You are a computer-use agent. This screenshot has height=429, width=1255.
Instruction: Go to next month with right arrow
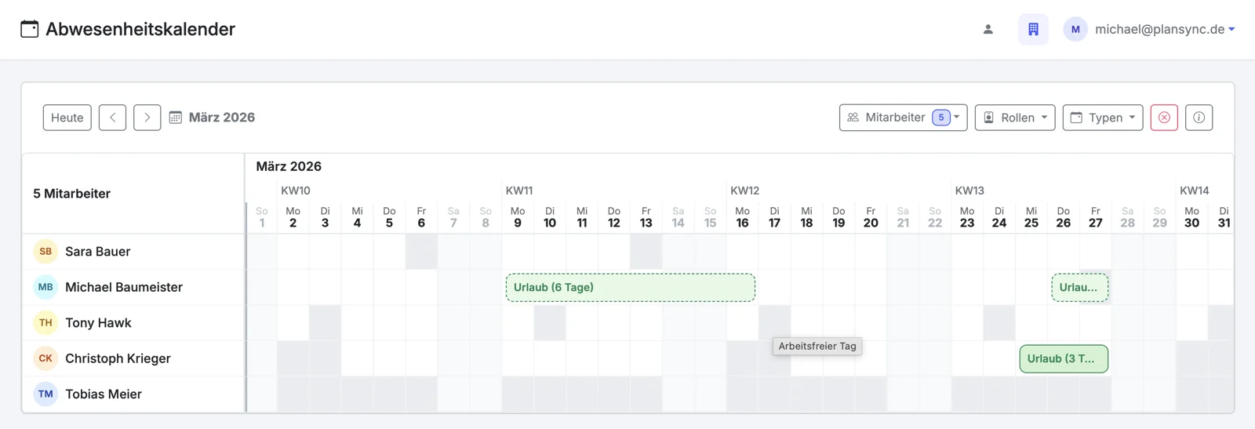147,118
